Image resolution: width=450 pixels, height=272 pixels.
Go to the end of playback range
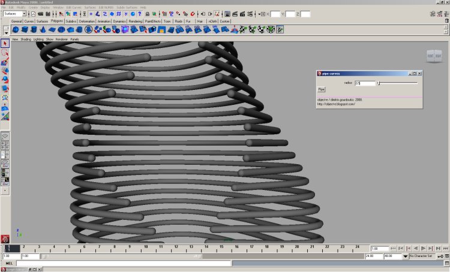[445, 249]
